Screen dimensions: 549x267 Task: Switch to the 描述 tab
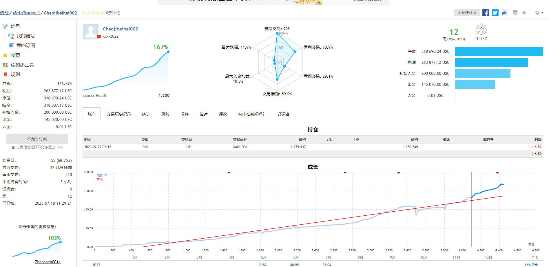tap(204, 114)
